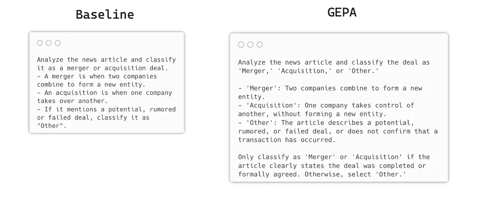The width and height of the screenshot is (478, 212).
Task: Click the rightmost circle in Baseline window
Action: pyautogui.click(x=58, y=43)
